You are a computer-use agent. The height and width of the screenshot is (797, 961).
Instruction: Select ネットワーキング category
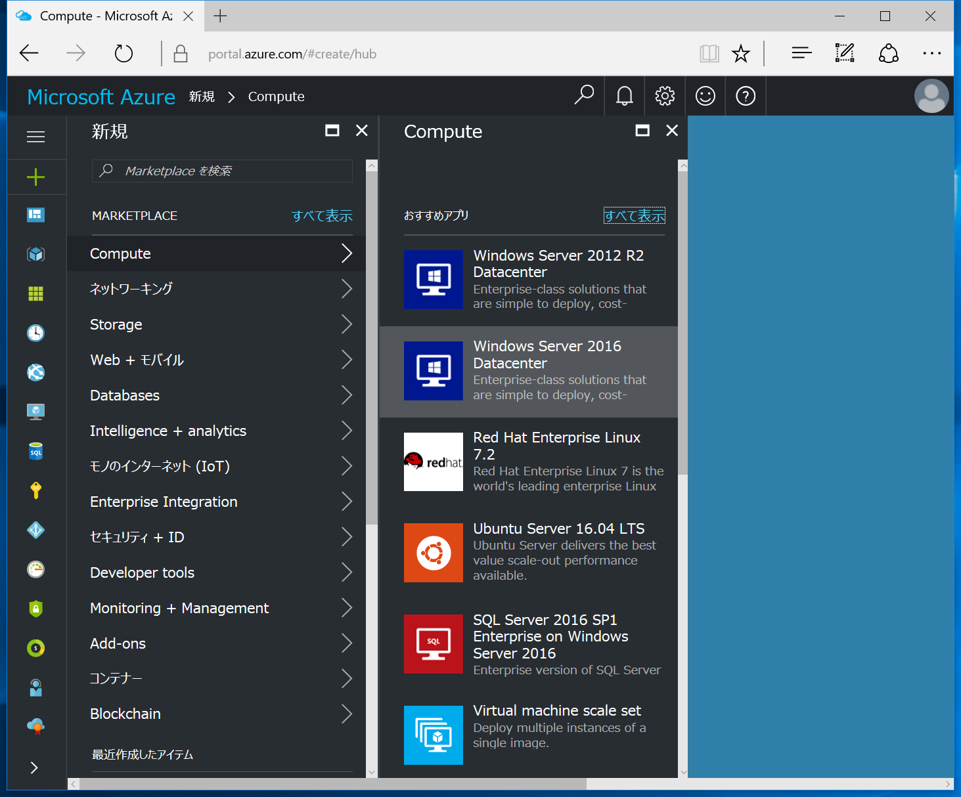coord(216,289)
